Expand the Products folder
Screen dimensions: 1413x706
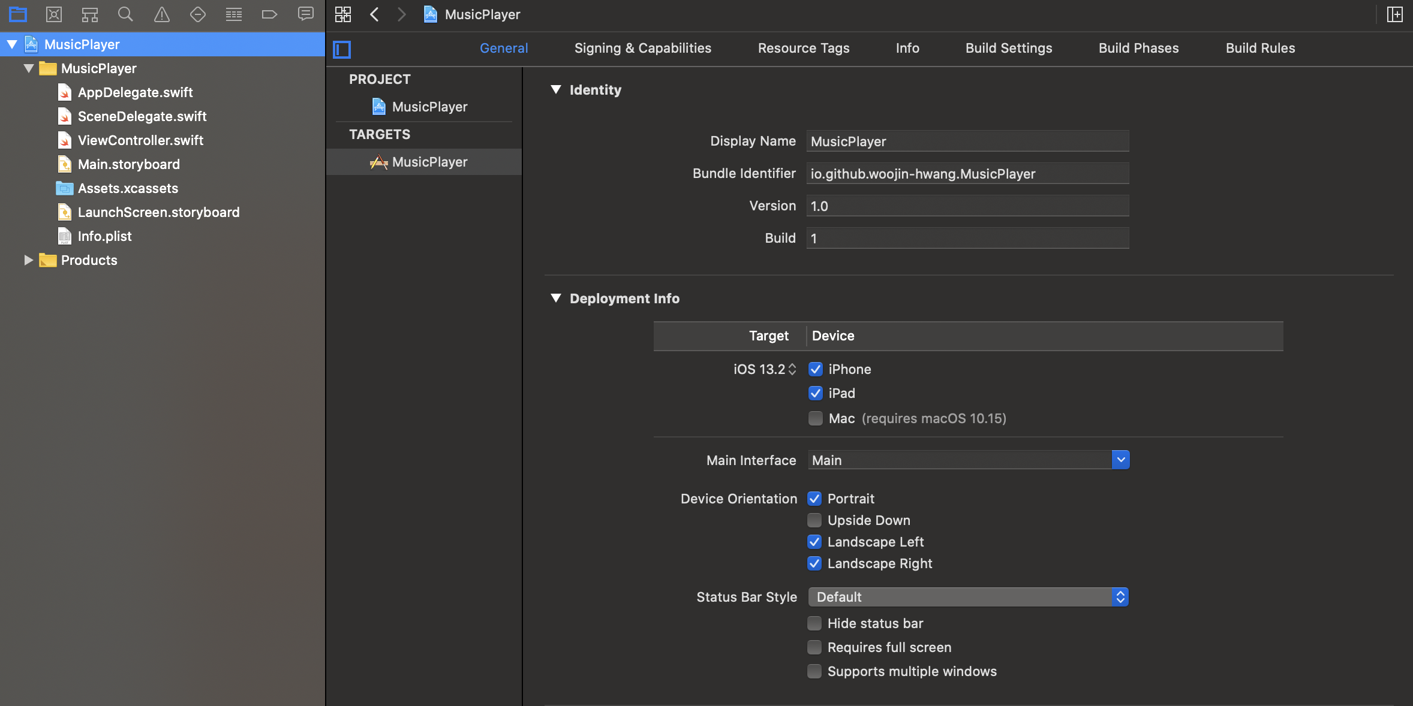click(x=28, y=260)
